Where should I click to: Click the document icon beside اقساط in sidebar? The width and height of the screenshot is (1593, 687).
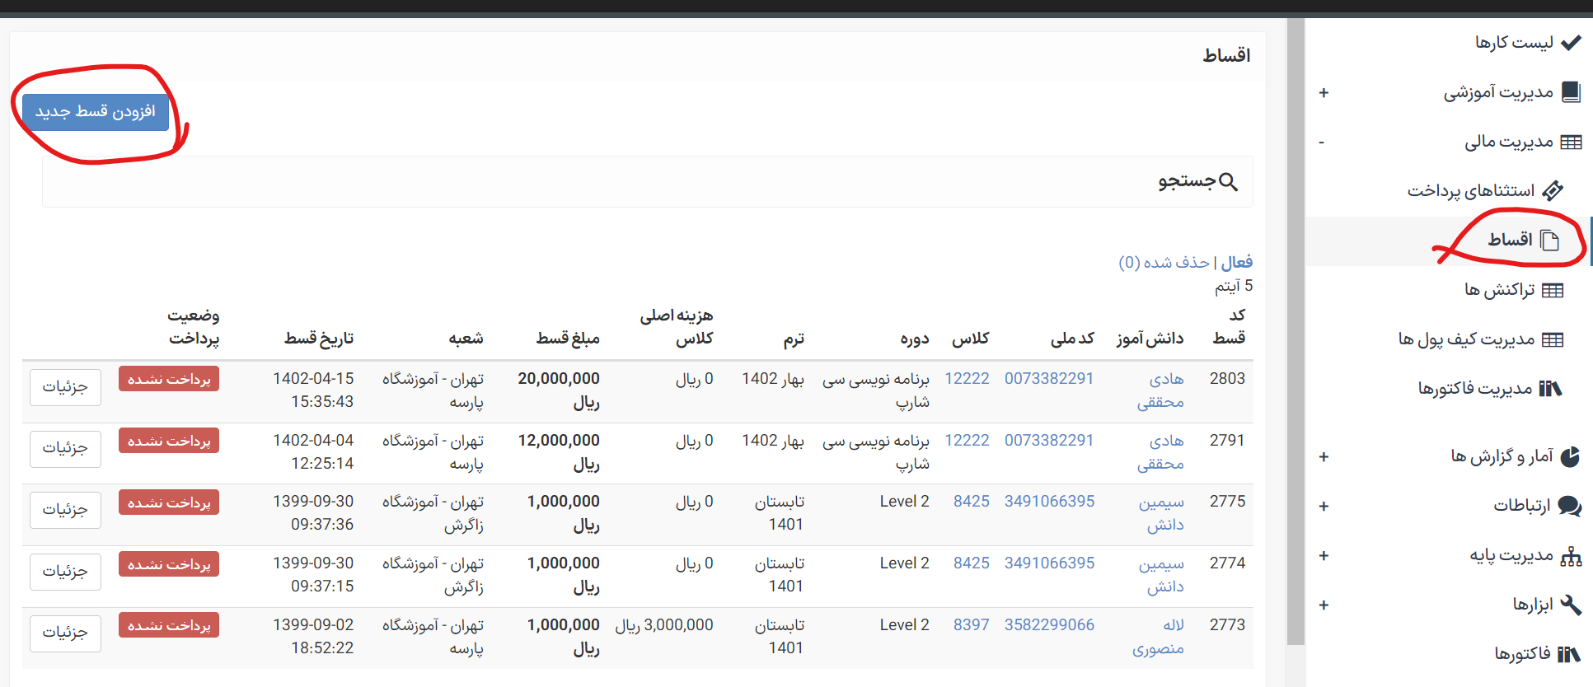[1550, 241]
